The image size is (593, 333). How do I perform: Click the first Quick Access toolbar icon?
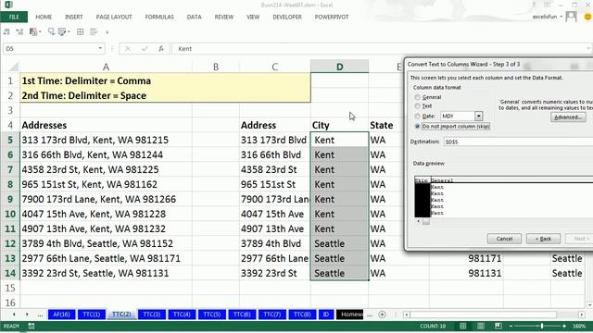click(x=6, y=32)
